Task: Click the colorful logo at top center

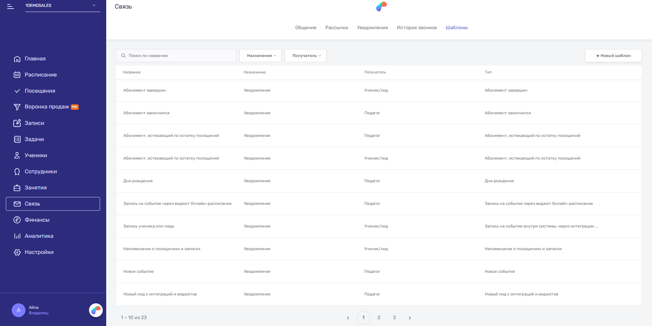Action: click(x=382, y=6)
